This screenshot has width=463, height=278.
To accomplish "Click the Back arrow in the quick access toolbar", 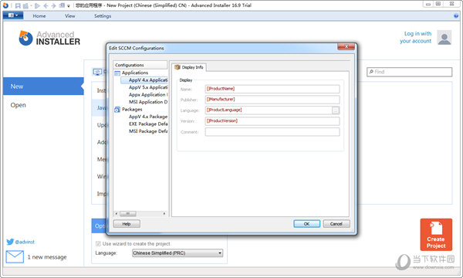I will pos(46,5).
